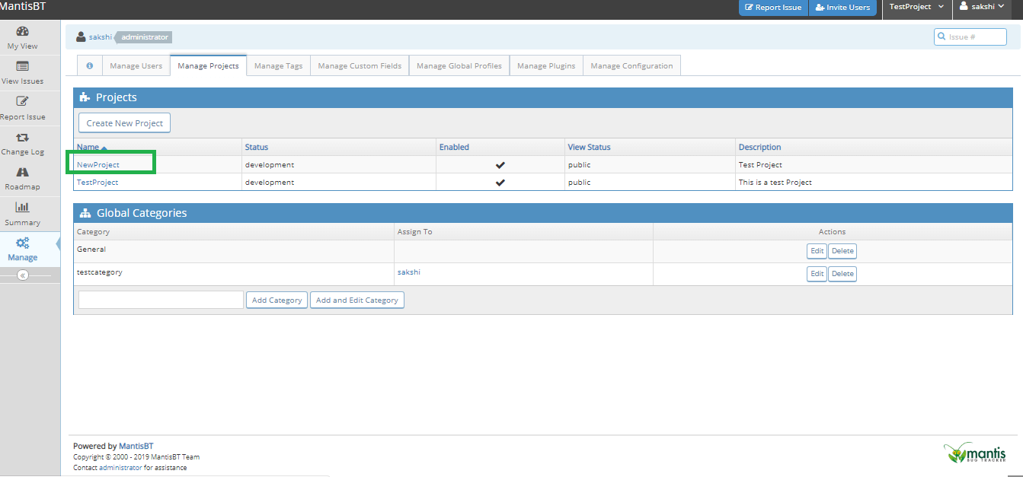Open the Report Issue sidebar icon

(22, 101)
